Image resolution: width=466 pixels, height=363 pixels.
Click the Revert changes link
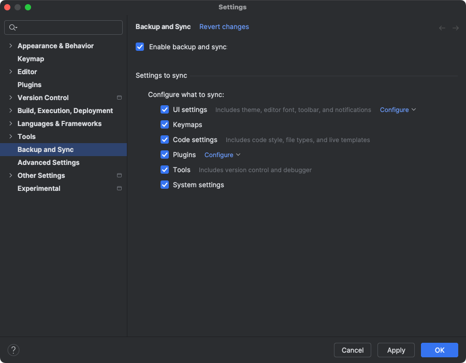click(224, 26)
